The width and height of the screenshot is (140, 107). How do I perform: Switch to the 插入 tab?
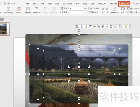click(x=35, y=4)
